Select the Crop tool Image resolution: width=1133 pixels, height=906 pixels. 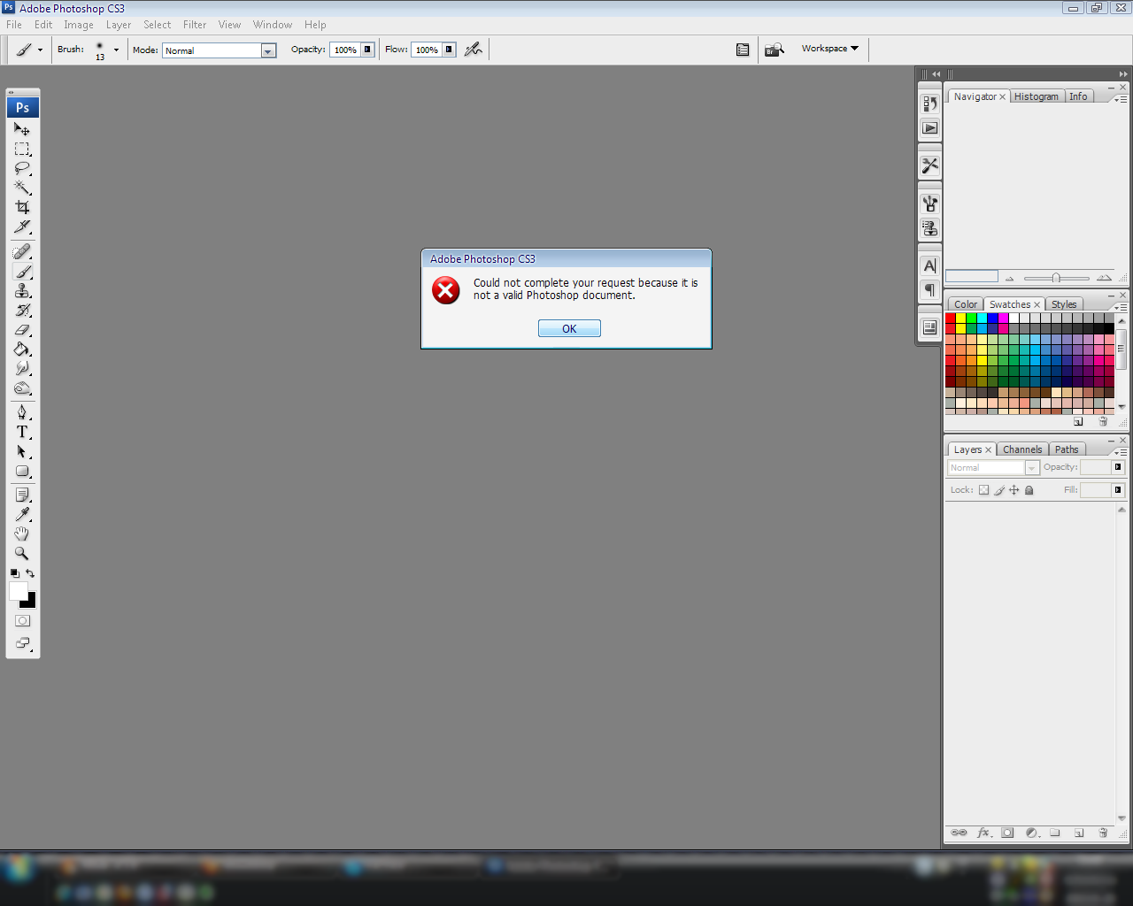22,207
